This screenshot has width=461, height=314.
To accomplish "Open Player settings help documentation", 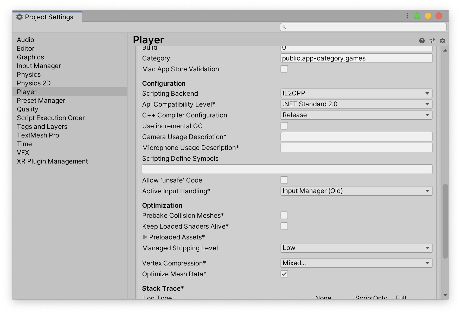I will [x=422, y=40].
